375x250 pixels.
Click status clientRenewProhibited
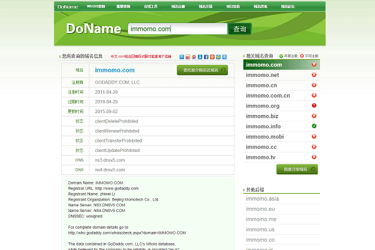coord(117,131)
